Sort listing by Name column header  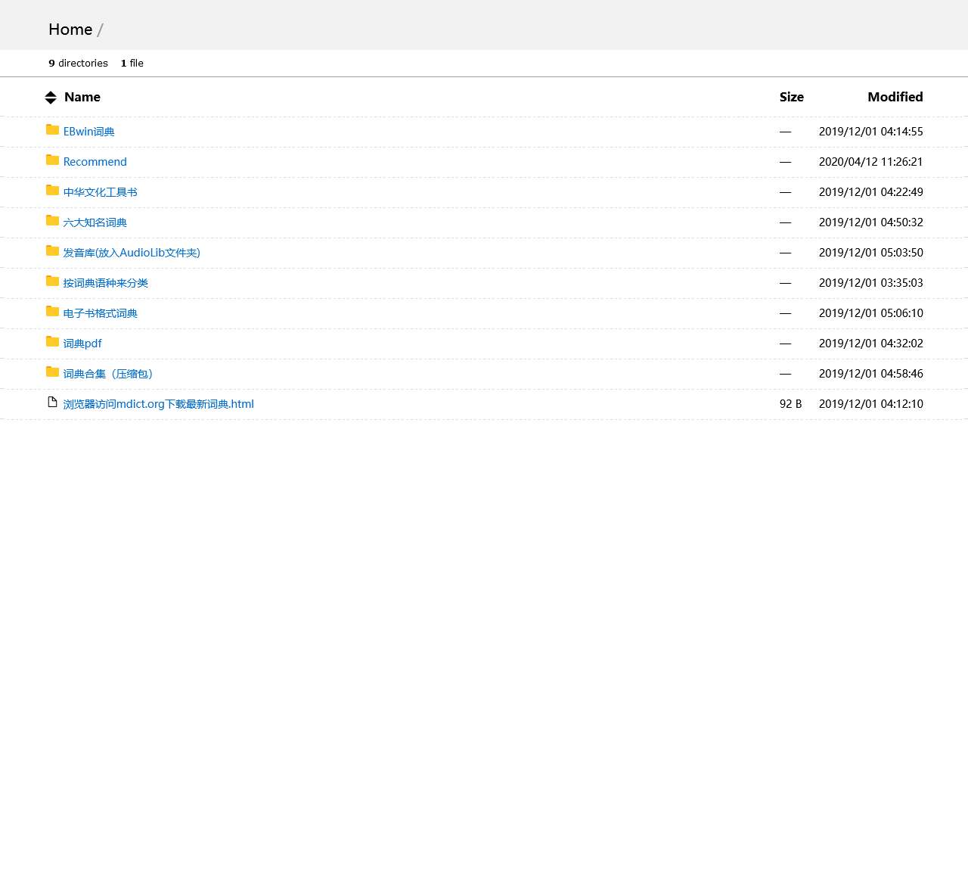point(82,97)
